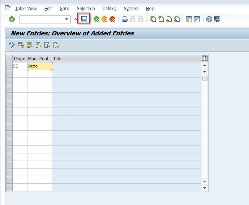This screenshot has height=205, width=249.
Task: Select the ST row using its row selector
Action: (9, 66)
